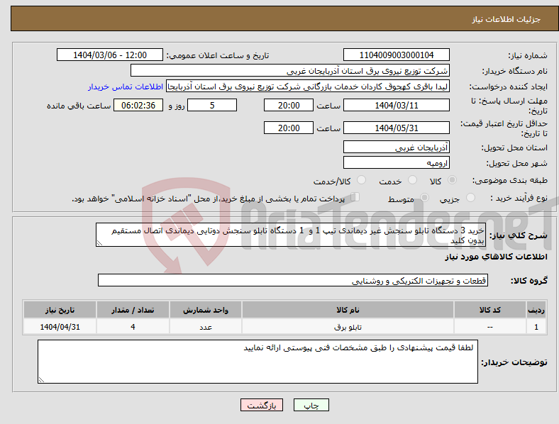Click the توضیحات خریدار label
The height and width of the screenshot is (424, 559).
[x=514, y=362]
